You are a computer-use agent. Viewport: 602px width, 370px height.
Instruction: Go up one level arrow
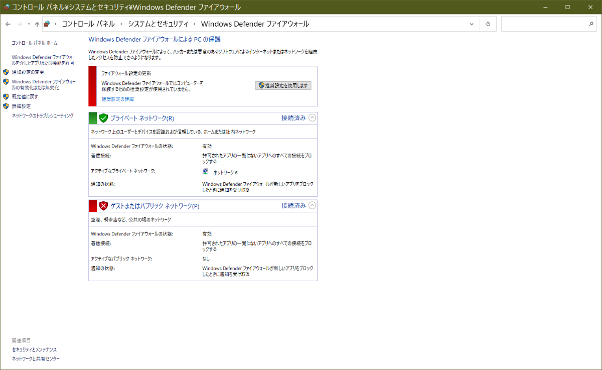point(37,24)
